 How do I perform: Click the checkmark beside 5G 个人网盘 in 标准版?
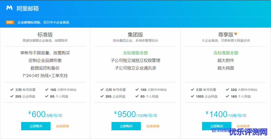(47, 96)
